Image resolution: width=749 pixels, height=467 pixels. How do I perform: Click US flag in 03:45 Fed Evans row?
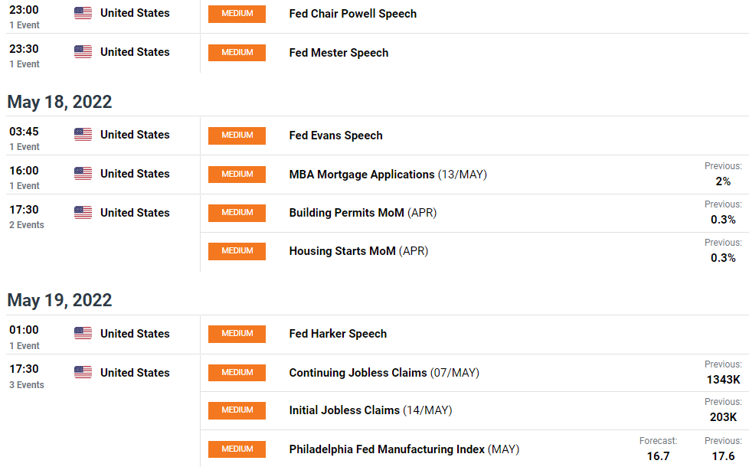tap(83, 135)
